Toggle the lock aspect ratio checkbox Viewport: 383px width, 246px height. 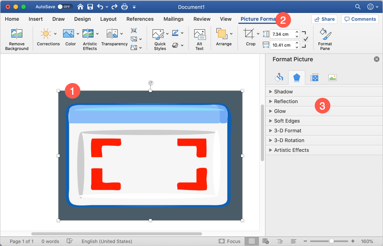(305, 39)
